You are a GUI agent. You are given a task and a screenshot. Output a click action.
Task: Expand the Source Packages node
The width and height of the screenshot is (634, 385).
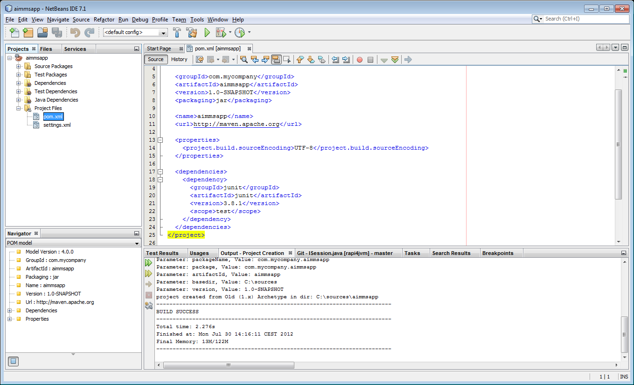tap(19, 66)
